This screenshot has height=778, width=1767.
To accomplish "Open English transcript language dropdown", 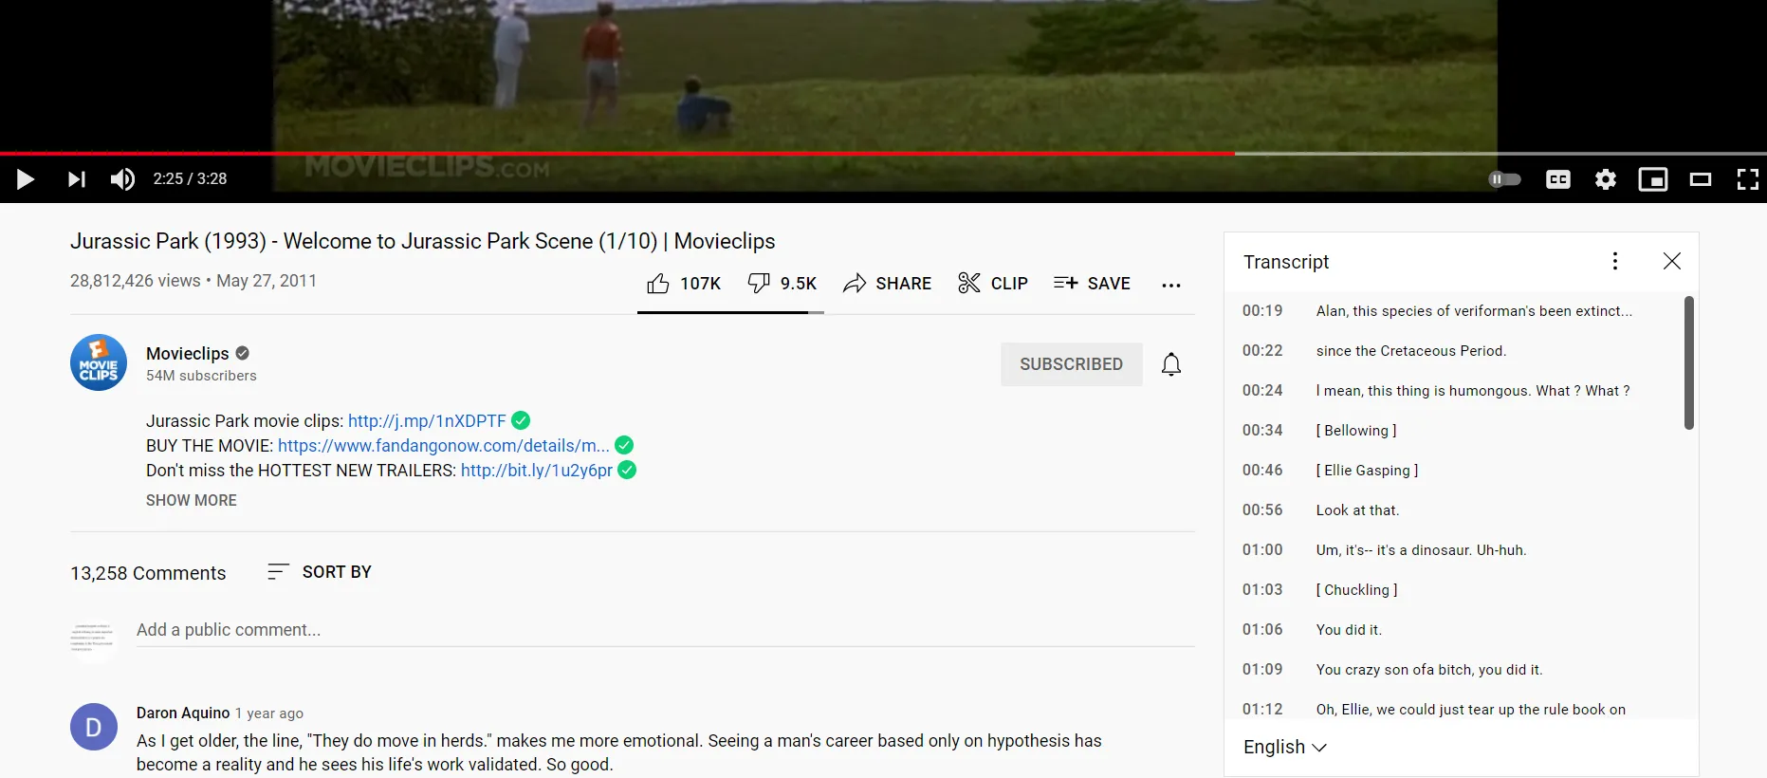I will click(x=1285, y=747).
